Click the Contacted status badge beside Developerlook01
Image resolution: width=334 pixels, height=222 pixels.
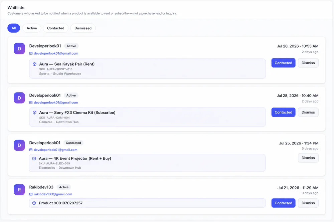73,143
